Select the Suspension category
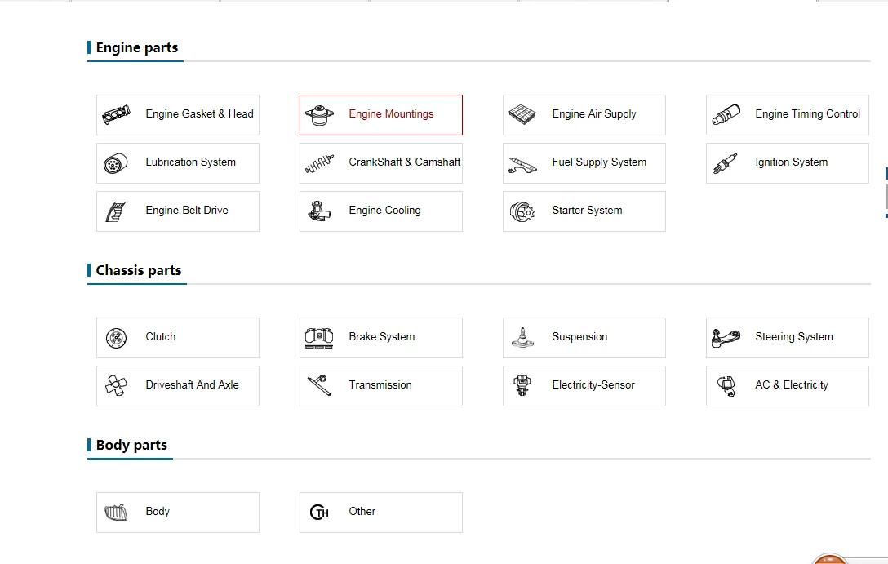The height and width of the screenshot is (564, 888). pos(579,337)
